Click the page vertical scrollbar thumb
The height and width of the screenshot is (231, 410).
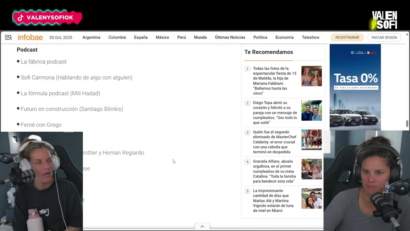407,124
